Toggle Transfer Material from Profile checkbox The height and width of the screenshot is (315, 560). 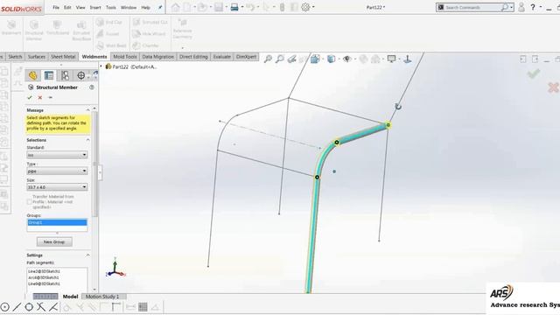click(x=29, y=202)
